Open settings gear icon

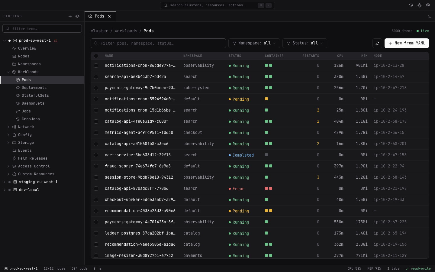pos(428,5)
